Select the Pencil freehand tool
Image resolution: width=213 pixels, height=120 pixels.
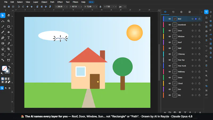(3, 32)
